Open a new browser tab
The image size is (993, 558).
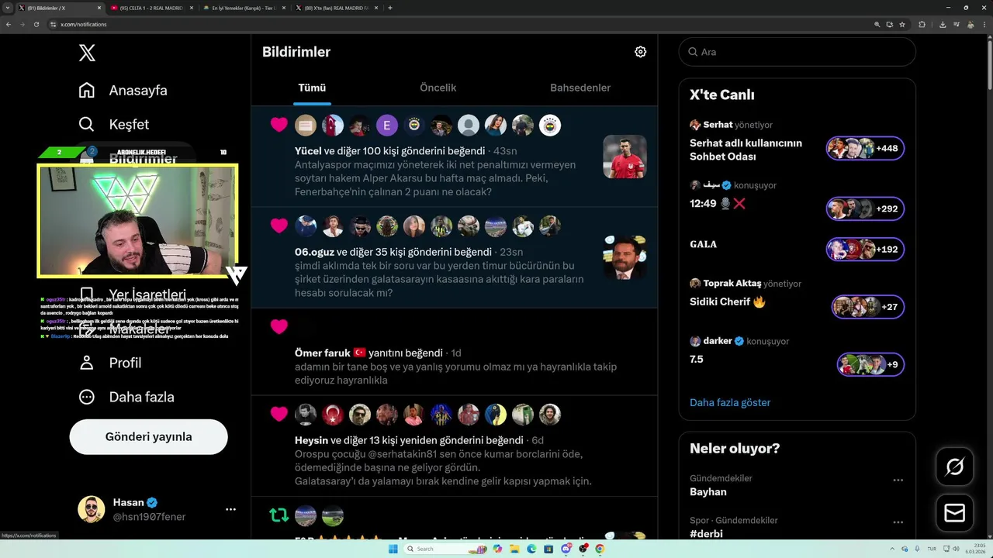(x=389, y=8)
